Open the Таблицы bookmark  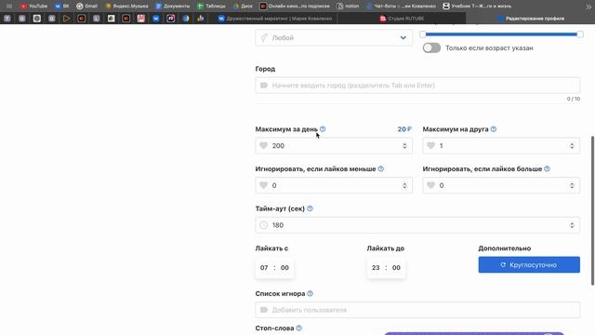tap(211, 7)
